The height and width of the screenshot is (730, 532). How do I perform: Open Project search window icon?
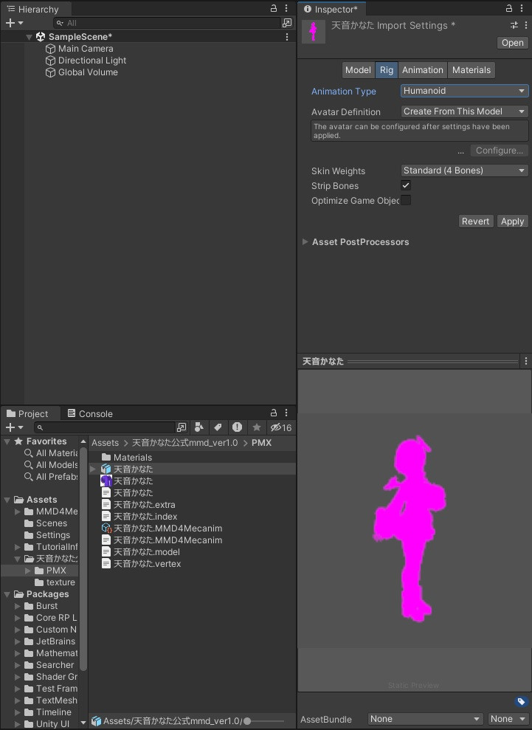pos(182,427)
